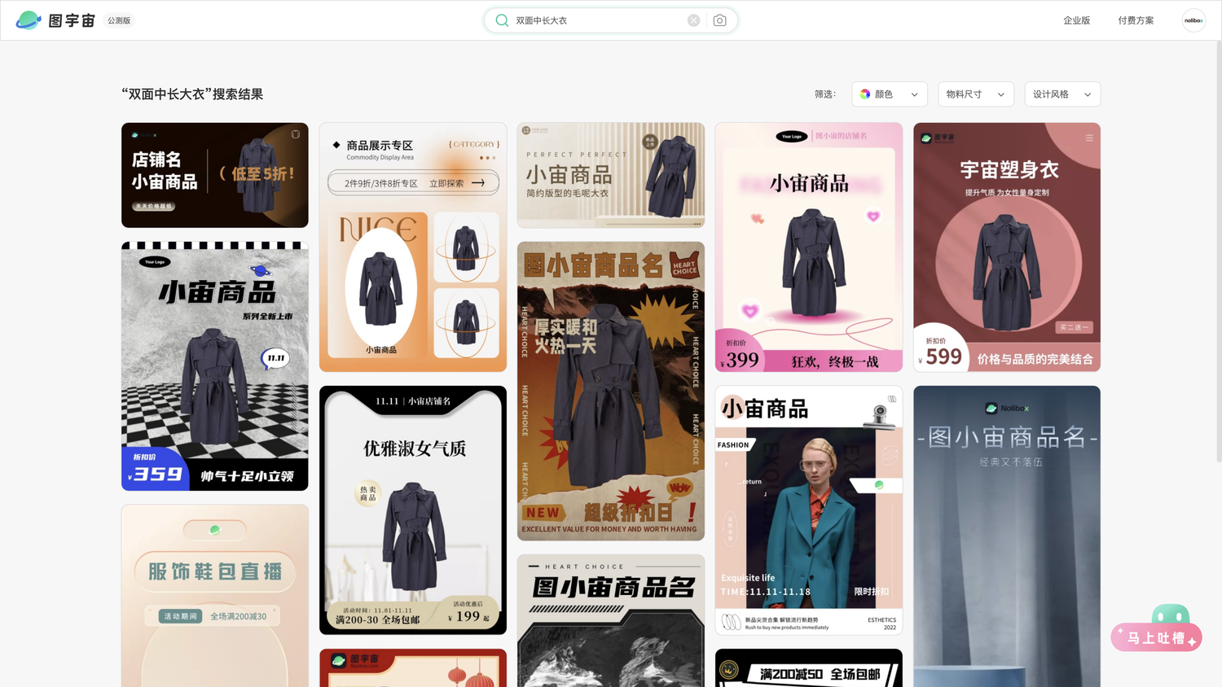Image resolution: width=1222 pixels, height=687 pixels.
Task: Click the 马上吐槽 feedback mascot
Action: 1156,628
